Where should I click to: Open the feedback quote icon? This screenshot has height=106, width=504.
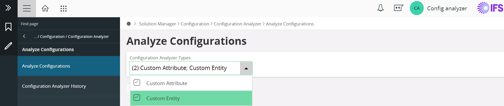[398, 8]
